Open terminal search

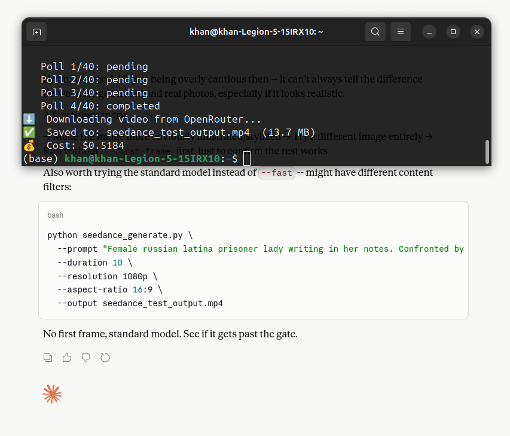pyautogui.click(x=375, y=32)
